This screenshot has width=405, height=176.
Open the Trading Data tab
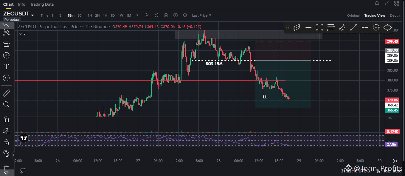(x=42, y=4)
